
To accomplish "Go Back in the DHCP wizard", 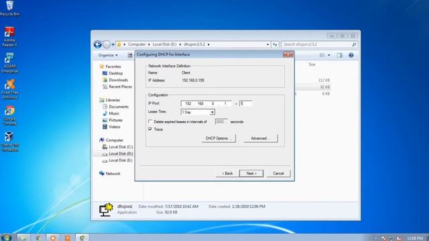I will (227, 173).
